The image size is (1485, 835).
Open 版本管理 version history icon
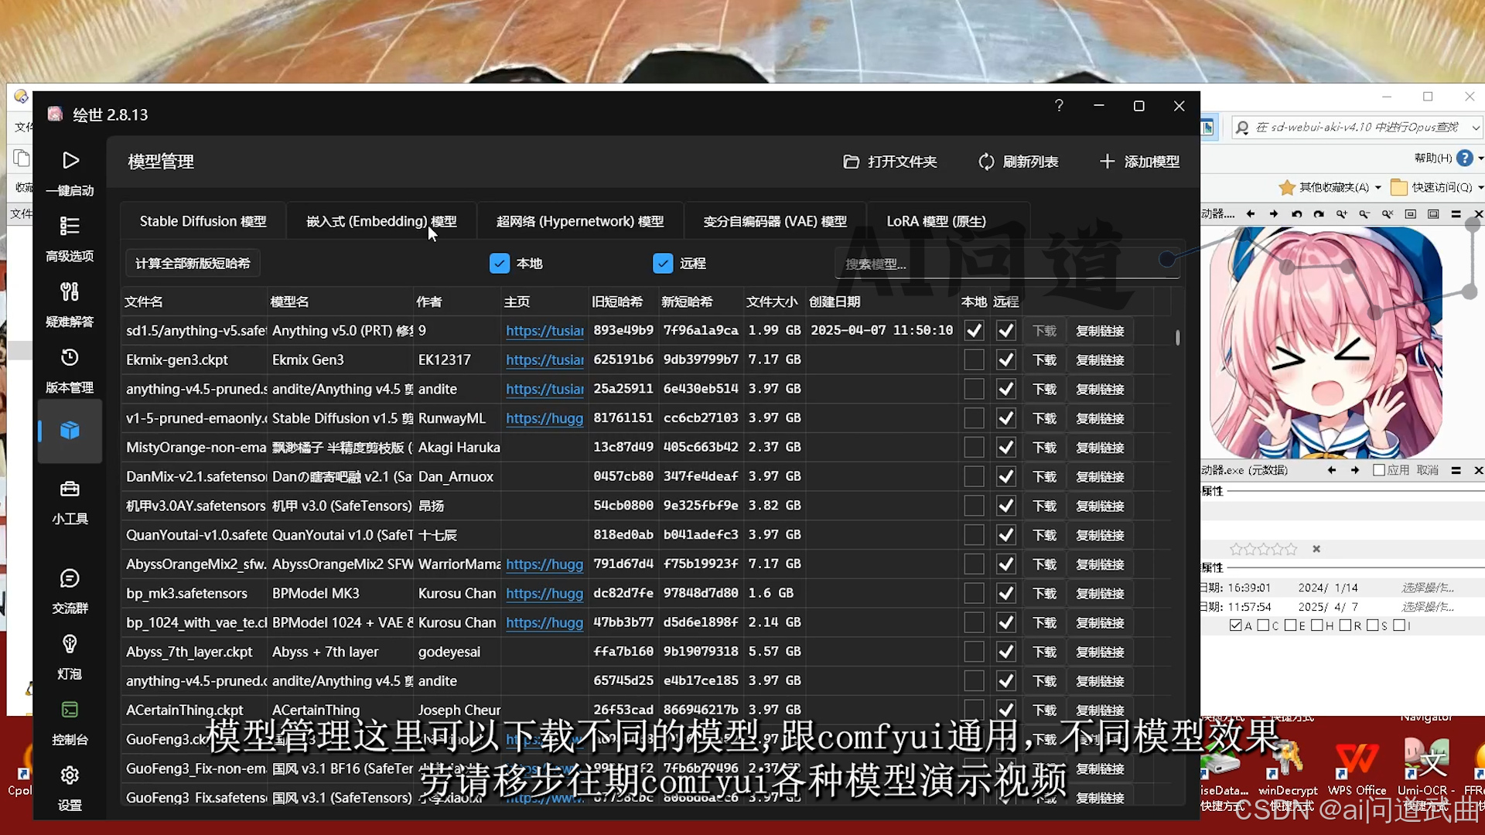70,358
